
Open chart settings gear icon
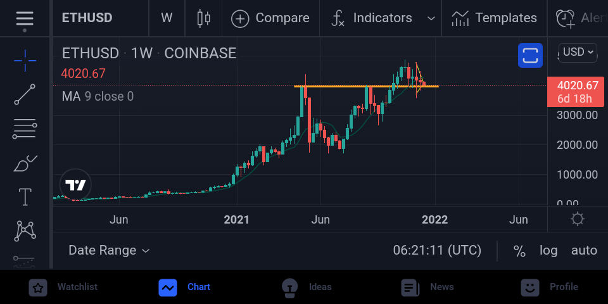pos(578,219)
